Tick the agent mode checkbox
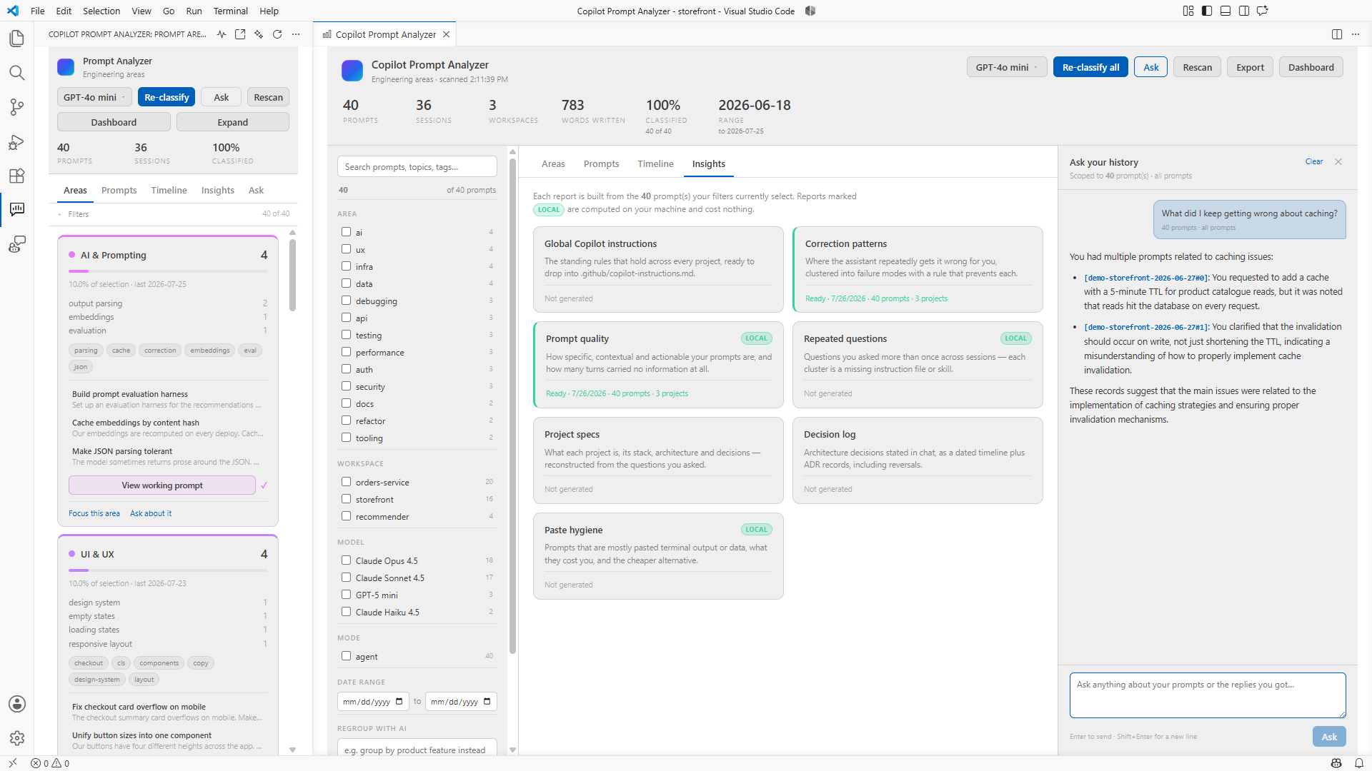The width and height of the screenshot is (1372, 771). (x=347, y=656)
